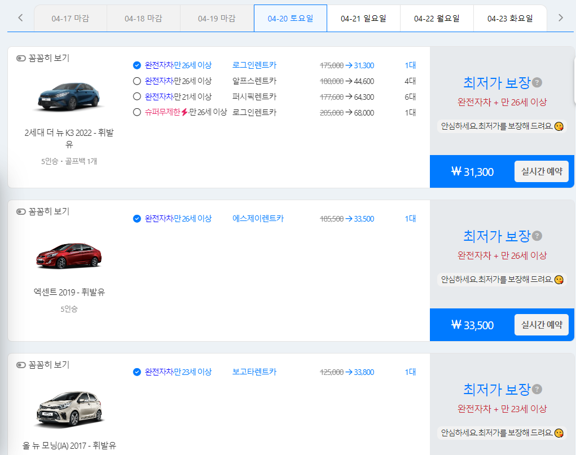Image resolution: width=576 pixels, height=455 pixels.
Task: Choose the 슈퍼무제한 68,000 option radio
Action: [137, 112]
